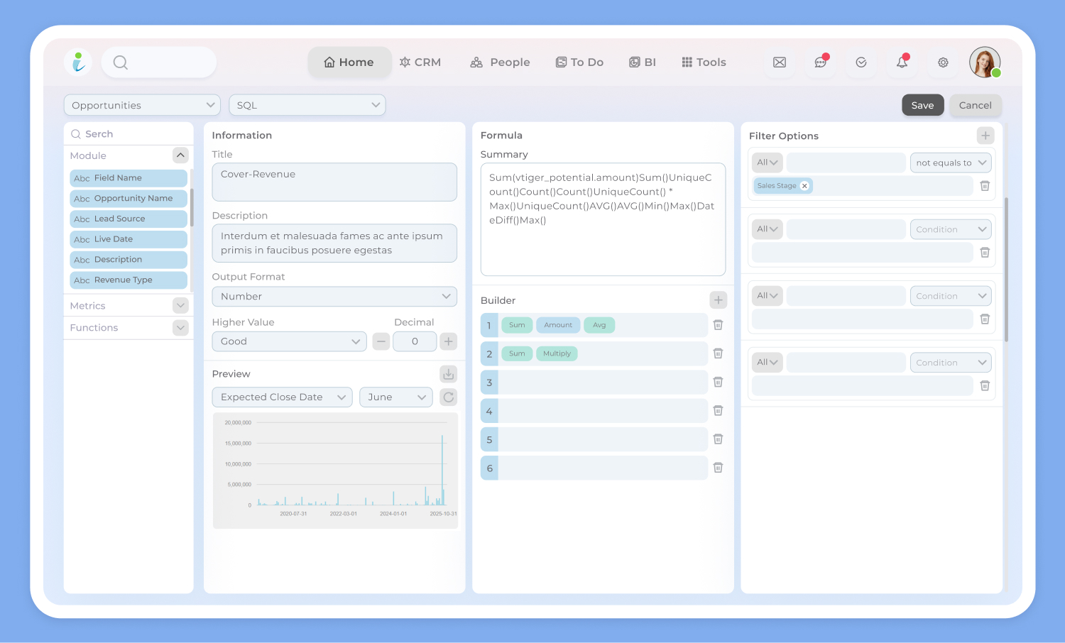
Task: Delete builder row 1
Action: [x=718, y=325]
